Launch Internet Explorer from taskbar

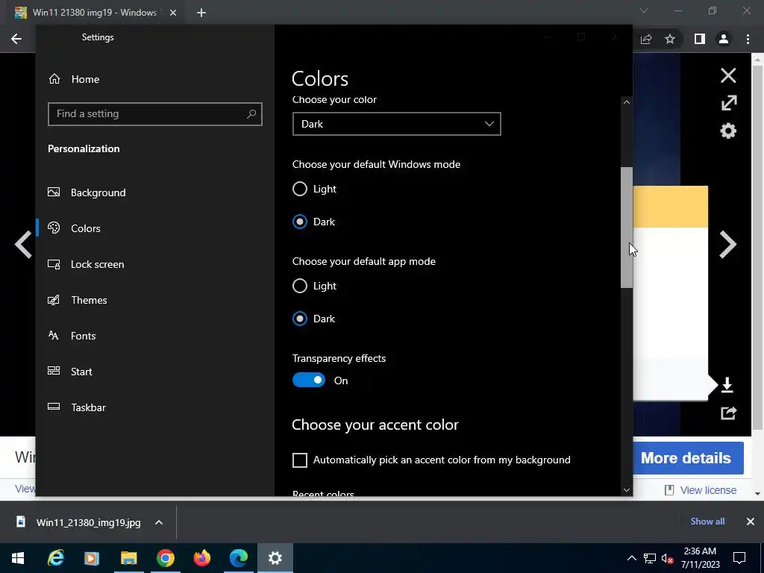coord(55,558)
